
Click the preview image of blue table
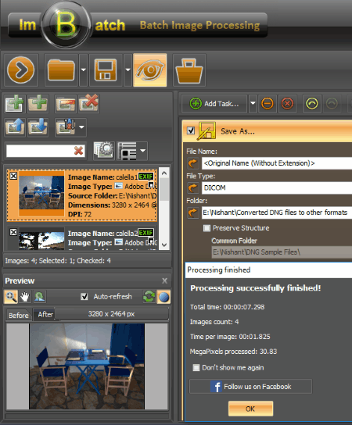(87, 366)
